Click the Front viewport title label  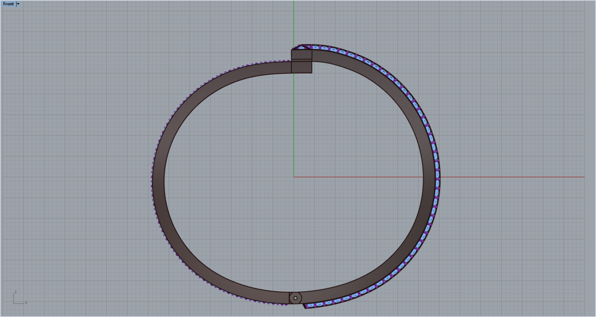pyautogui.click(x=8, y=4)
